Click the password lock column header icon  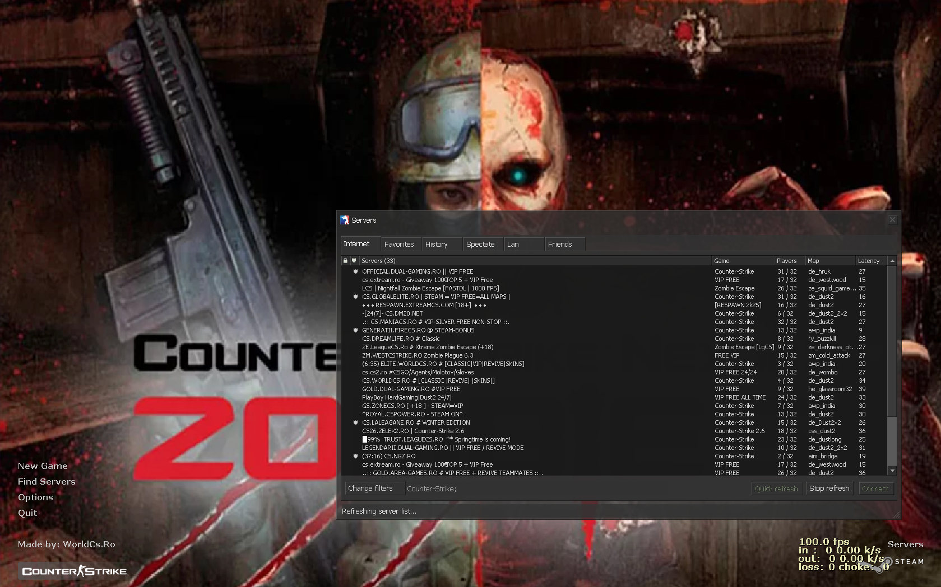[x=345, y=261]
